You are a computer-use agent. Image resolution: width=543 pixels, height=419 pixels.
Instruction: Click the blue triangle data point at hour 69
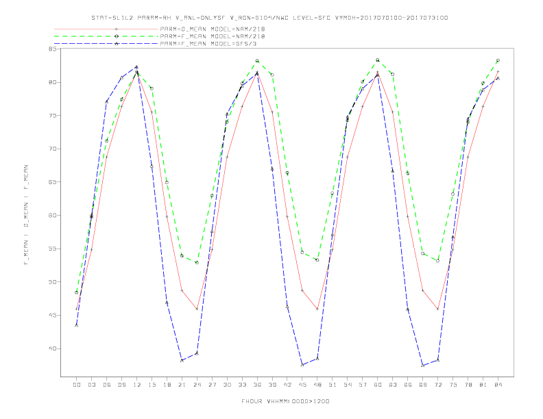423,366
